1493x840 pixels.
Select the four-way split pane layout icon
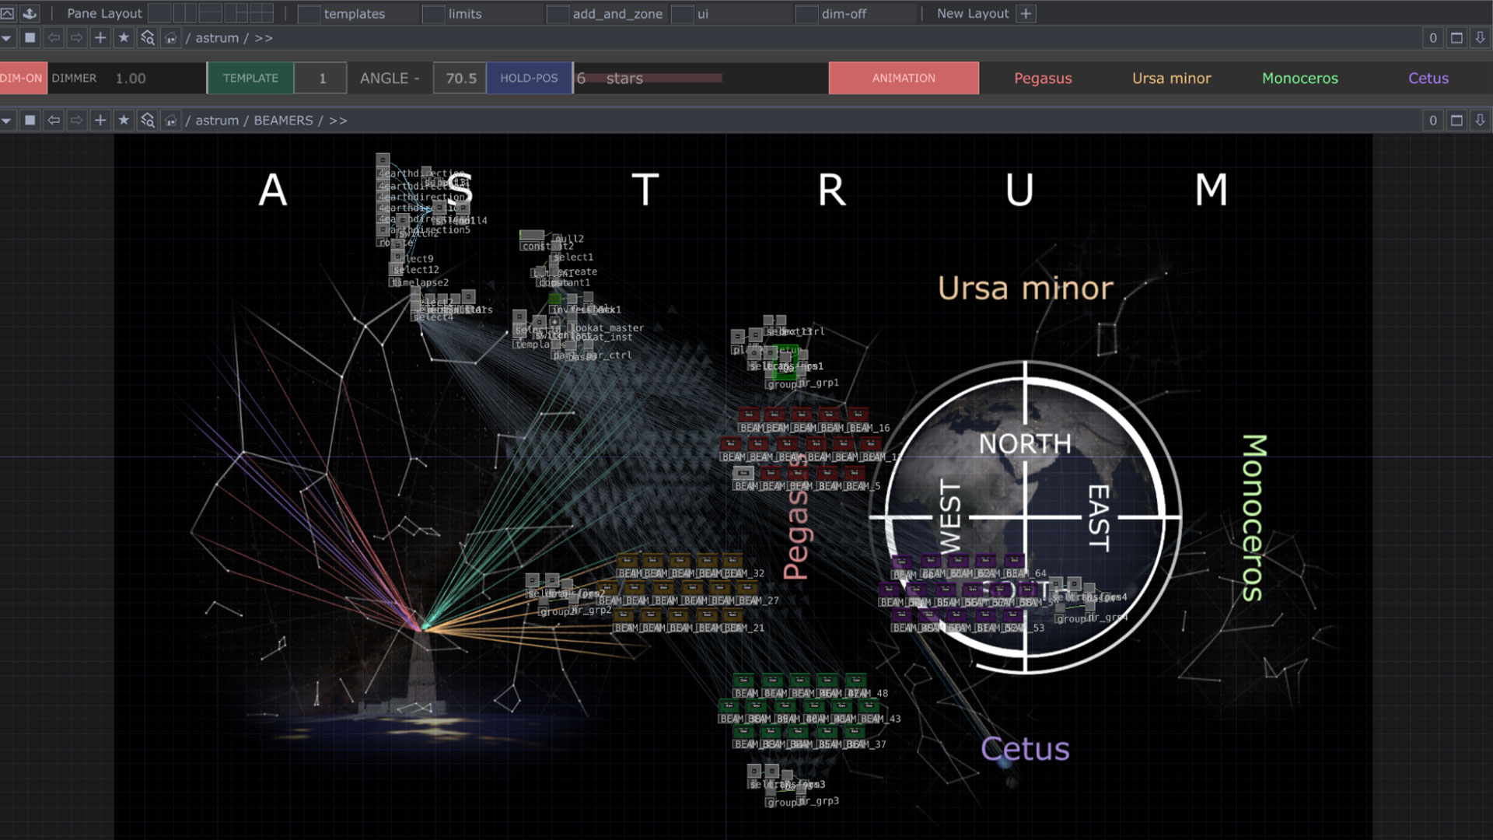point(261,13)
